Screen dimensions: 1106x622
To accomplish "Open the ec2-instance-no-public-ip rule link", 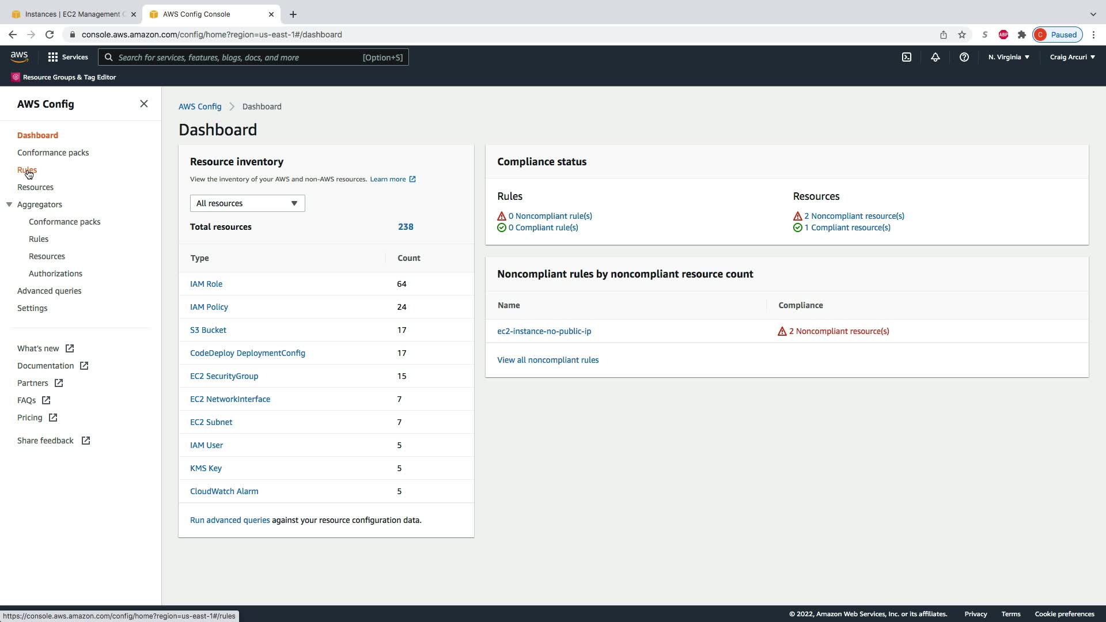I will click(544, 331).
